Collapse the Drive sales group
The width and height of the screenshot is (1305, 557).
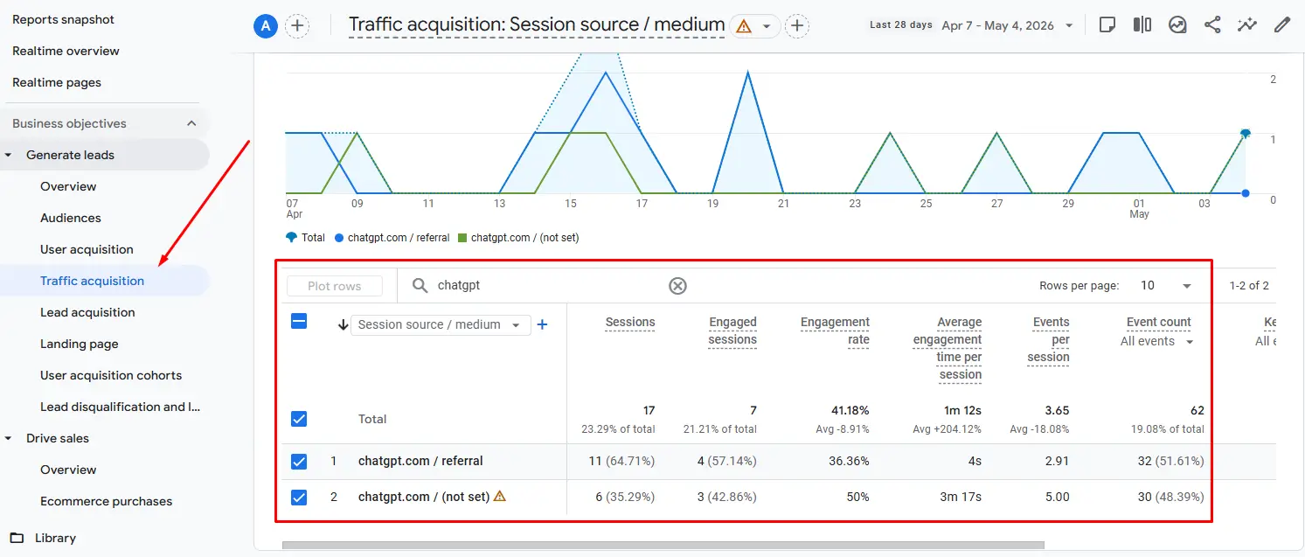pyautogui.click(x=9, y=438)
